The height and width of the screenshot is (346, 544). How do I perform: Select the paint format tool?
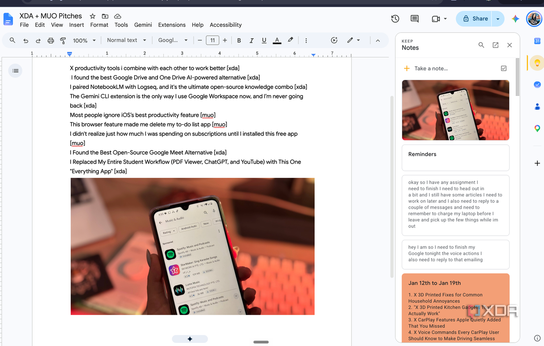click(x=63, y=41)
